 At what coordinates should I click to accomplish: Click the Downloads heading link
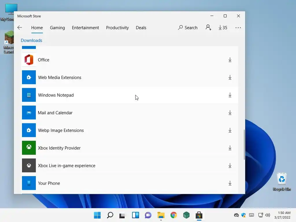tap(31, 40)
